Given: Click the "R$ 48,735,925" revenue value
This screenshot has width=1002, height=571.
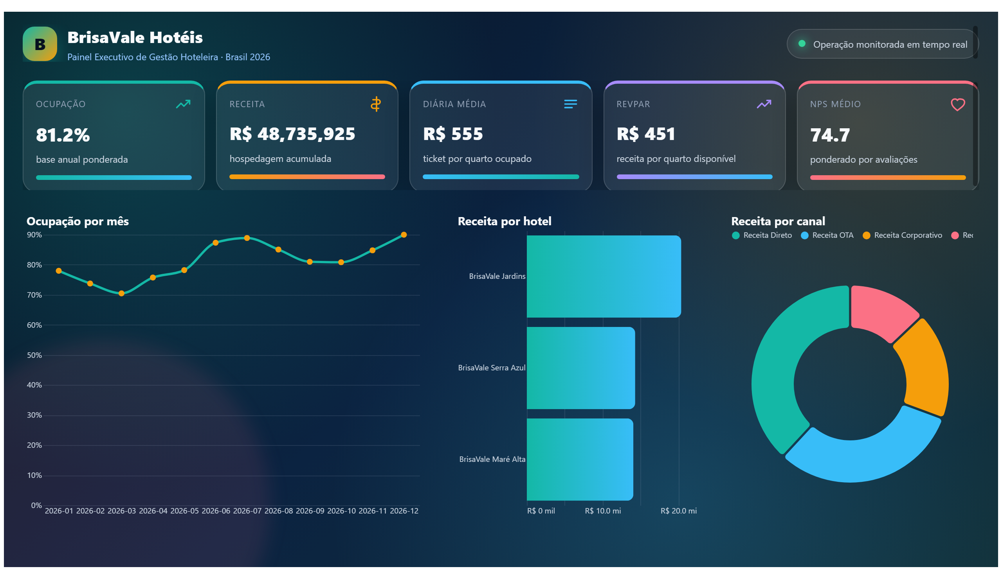Looking at the screenshot, I should [292, 134].
